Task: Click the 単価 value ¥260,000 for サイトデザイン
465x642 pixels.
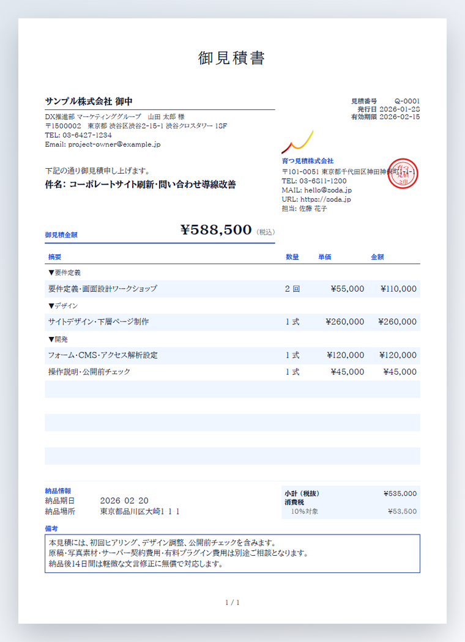Action: 345,322
